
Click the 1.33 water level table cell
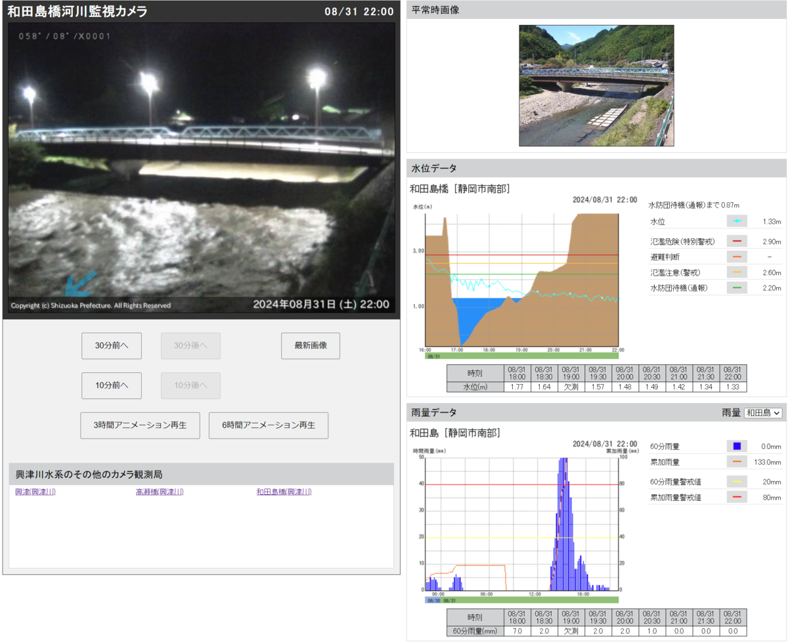click(733, 387)
